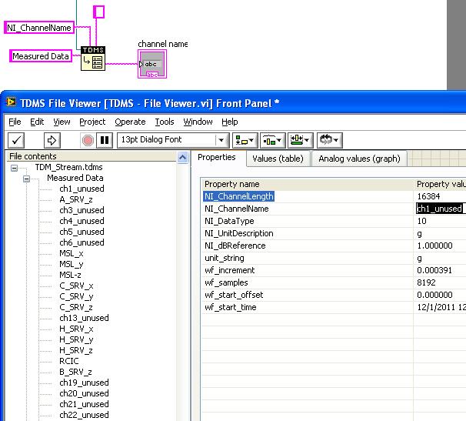This screenshot has height=421, width=466.
Task: Collapse the Measured Data group node
Action: click(26, 179)
